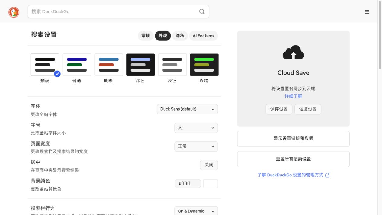Switch to the 外观 tab
The height and width of the screenshot is (215, 382).
click(x=163, y=36)
